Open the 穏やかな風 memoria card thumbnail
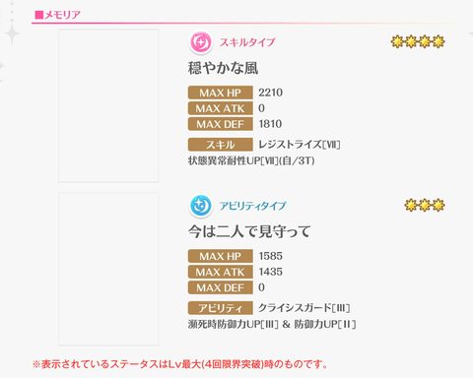The image size is (473, 378). point(108,105)
